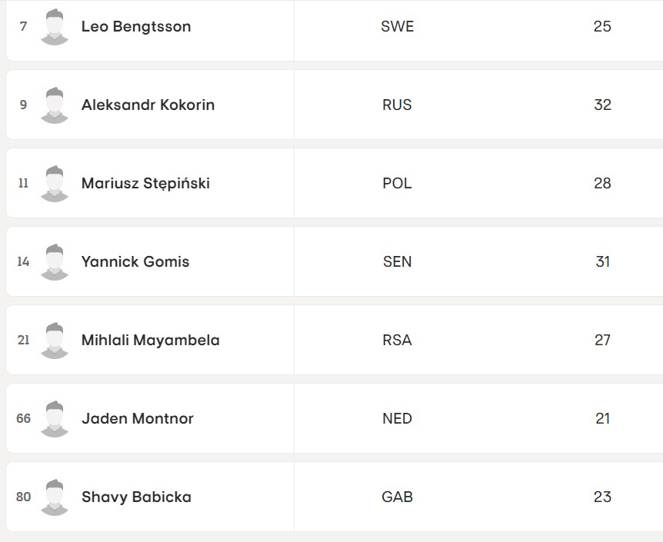This screenshot has height=542, width=663.
Task: Click age 27 in Mayambela's row
Action: (602, 341)
